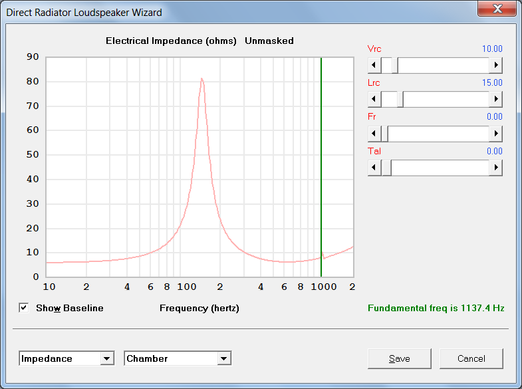Click the impedance curve peak near 80 ohms
This screenshot has height=389, width=522.
point(201,79)
